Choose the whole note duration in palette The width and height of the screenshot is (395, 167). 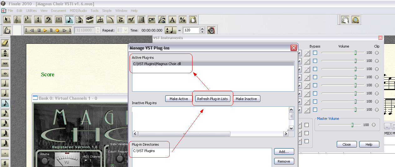tap(5, 73)
